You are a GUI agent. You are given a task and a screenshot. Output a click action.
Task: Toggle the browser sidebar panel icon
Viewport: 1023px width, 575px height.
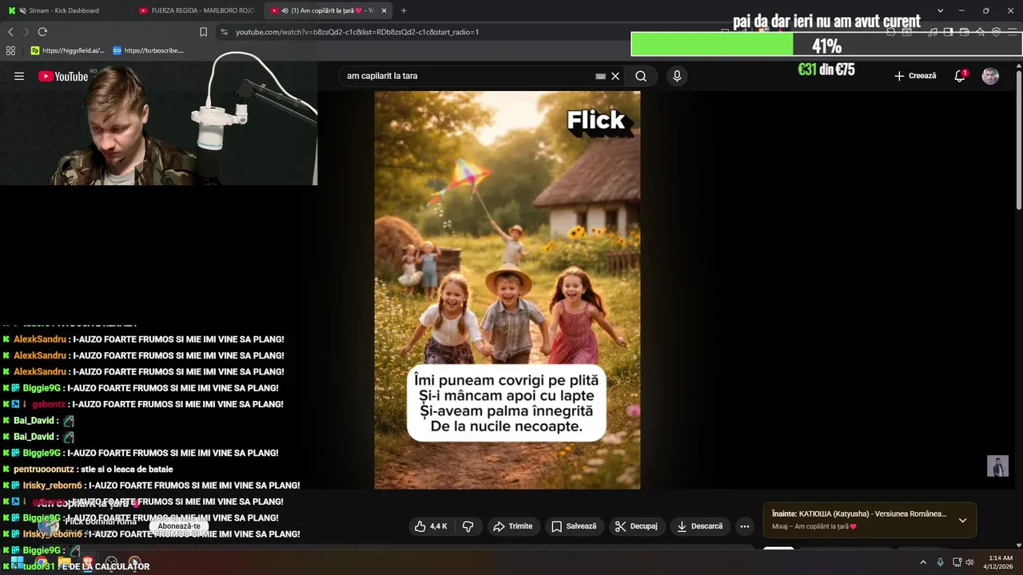click(x=948, y=32)
